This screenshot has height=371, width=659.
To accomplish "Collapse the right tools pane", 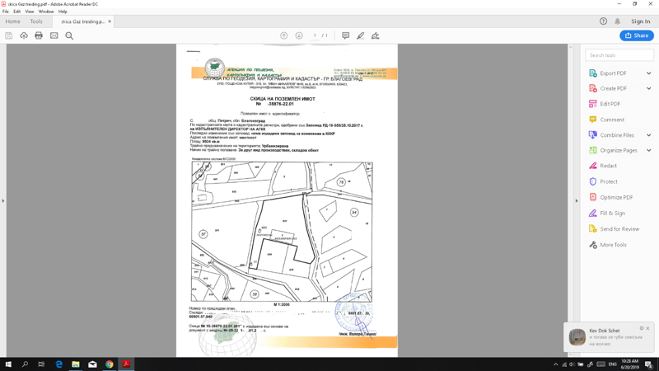I will (577, 200).
